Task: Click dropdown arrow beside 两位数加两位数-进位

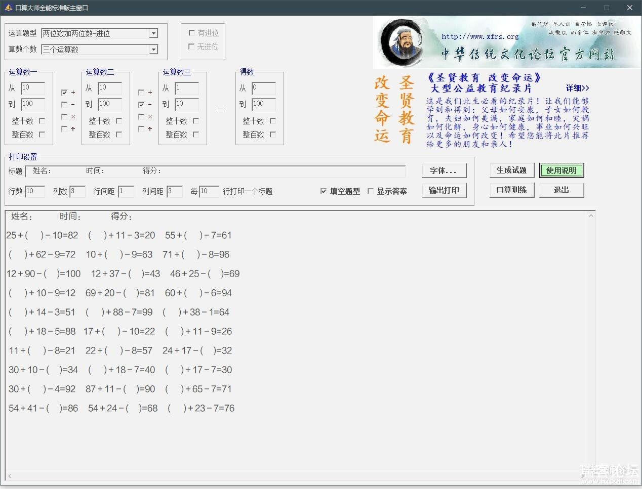Action: (x=153, y=33)
